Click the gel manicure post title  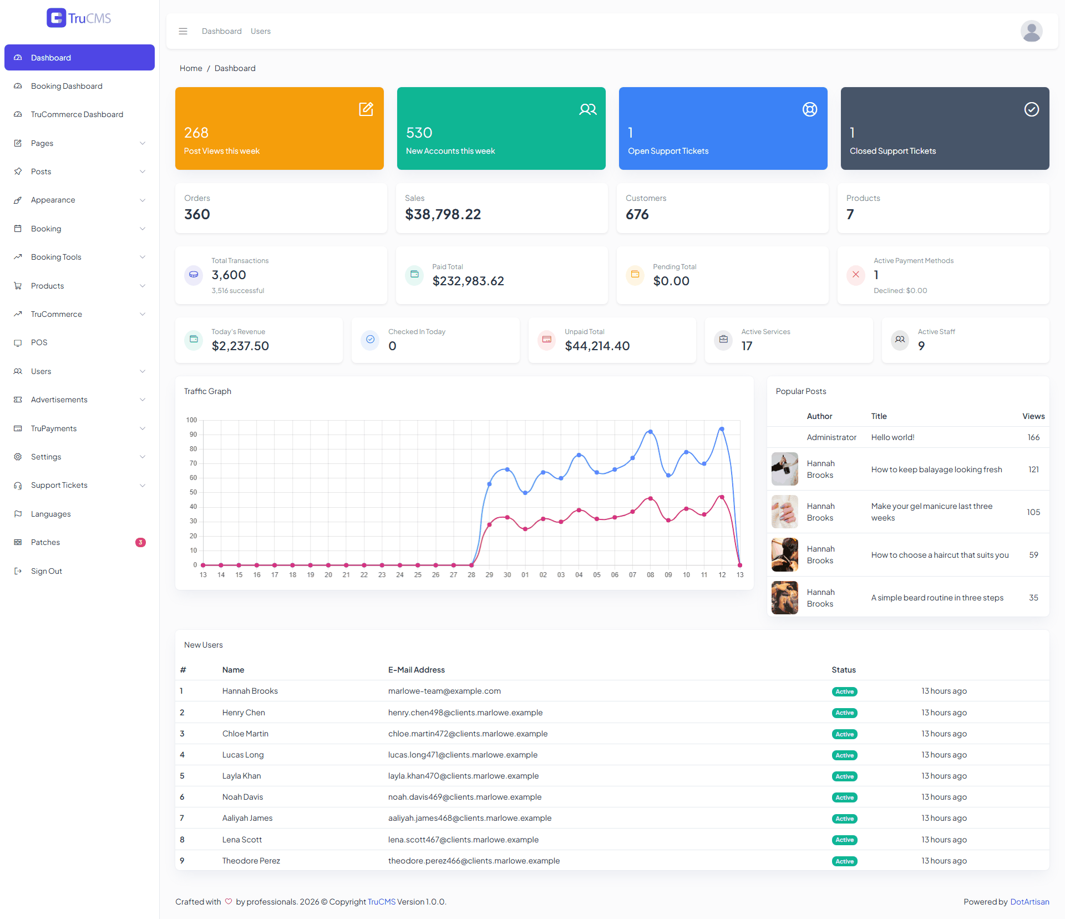pyautogui.click(x=931, y=512)
